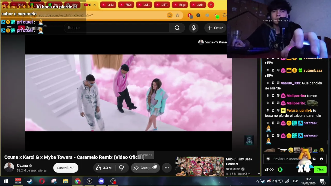Open the browser extensions puzzle icon

pyautogui.click(x=224, y=15)
